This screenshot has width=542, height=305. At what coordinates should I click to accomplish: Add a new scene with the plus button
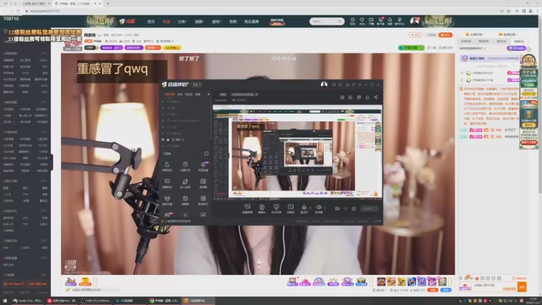[x=208, y=94]
